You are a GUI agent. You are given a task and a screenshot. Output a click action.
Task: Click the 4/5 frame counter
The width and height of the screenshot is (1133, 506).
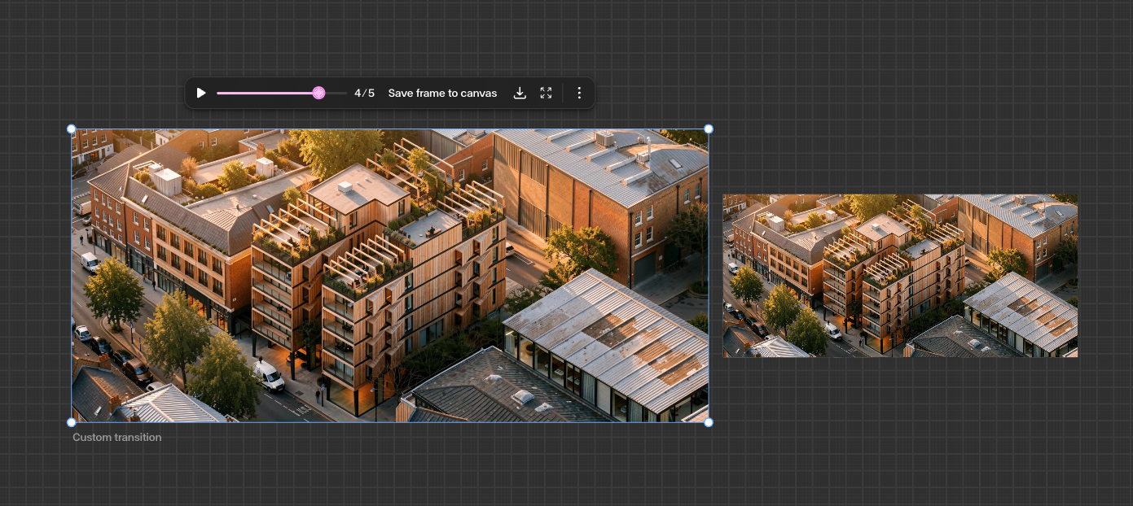[x=364, y=93]
